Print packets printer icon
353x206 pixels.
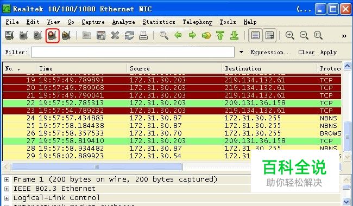(143, 35)
